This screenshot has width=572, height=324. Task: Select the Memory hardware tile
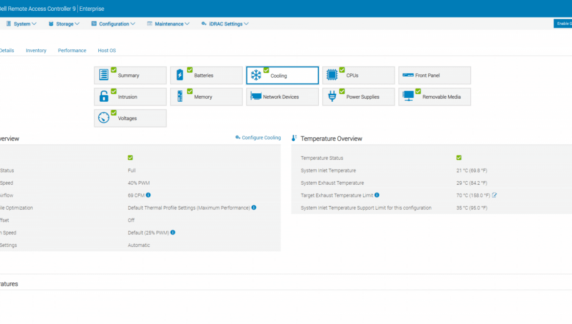point(206,97)
